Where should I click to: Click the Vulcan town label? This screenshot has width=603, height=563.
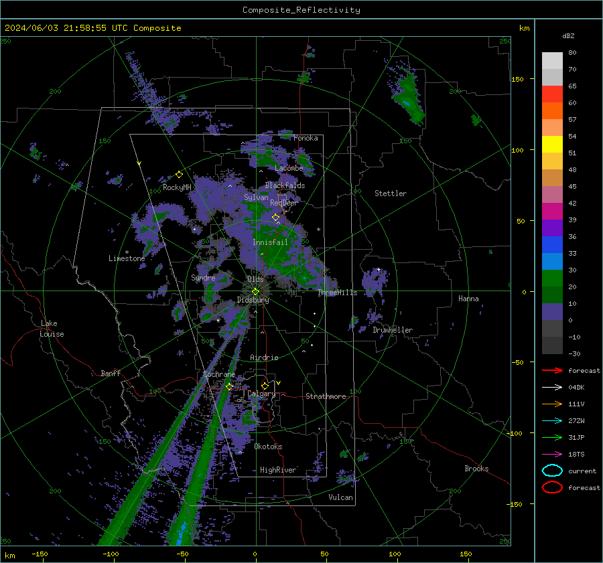pyautogui.click(x=340, y=497)
